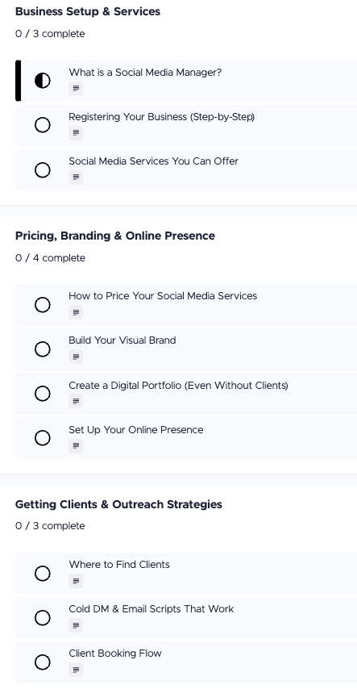
Task: Click text icon under What is a Social Media Manager
Action: point(76,89)
